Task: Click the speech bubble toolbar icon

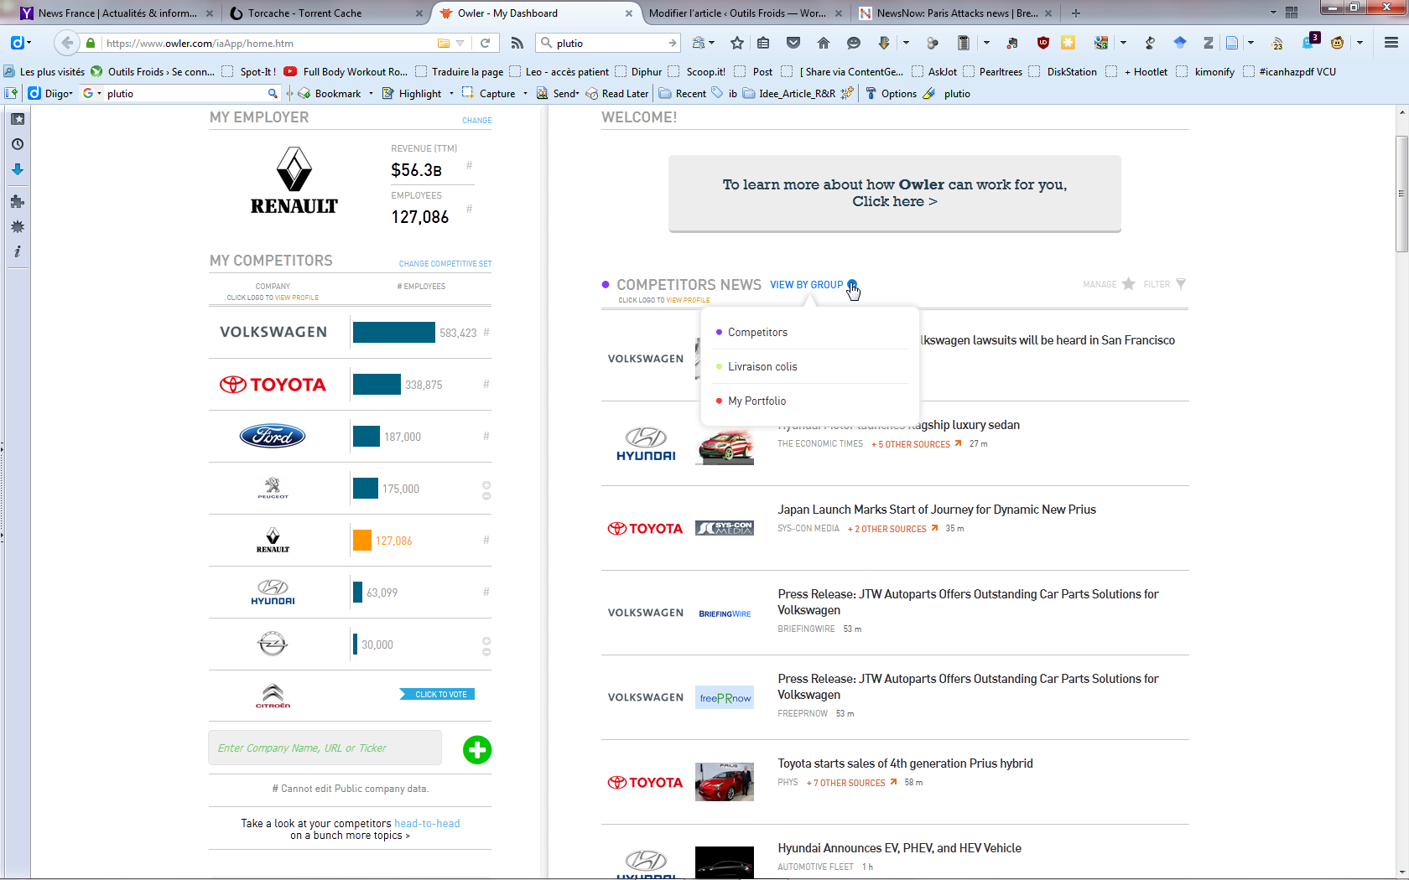Action: point(854,43)
